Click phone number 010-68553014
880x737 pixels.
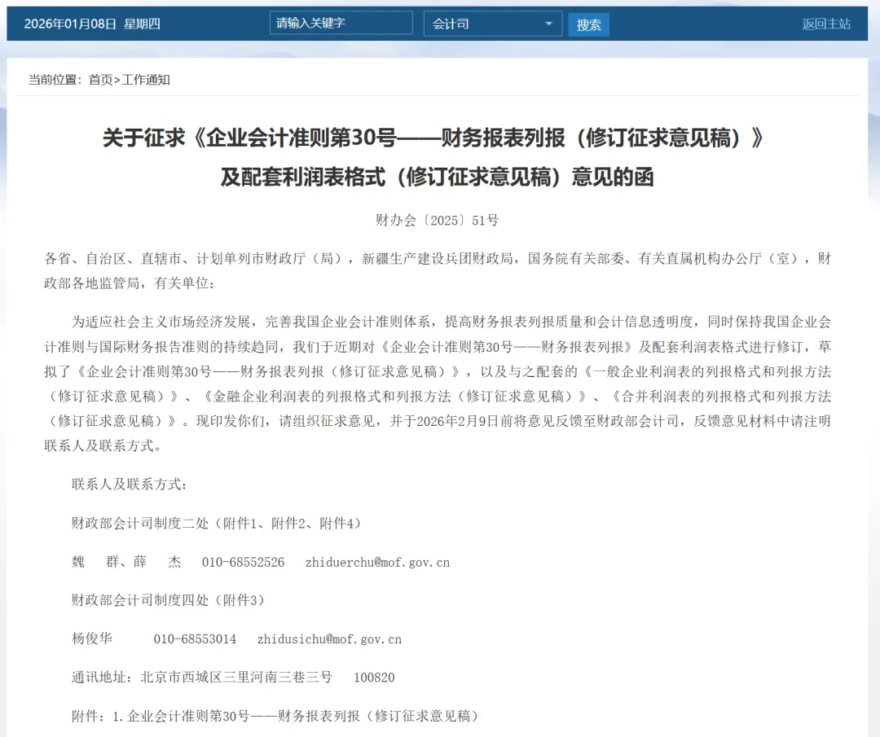(x=195, y=638)
